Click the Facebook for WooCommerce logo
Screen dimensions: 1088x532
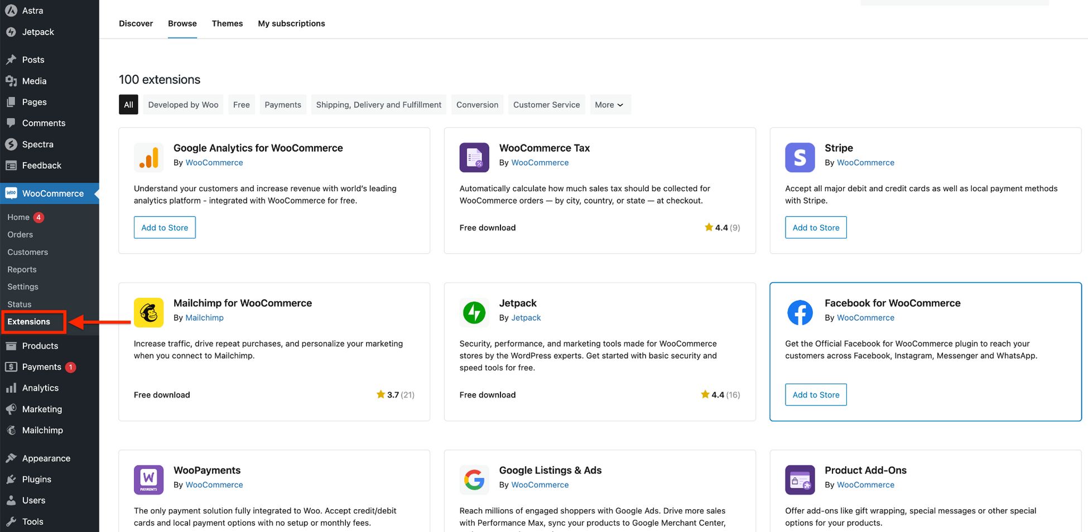(x=800, y=312)
